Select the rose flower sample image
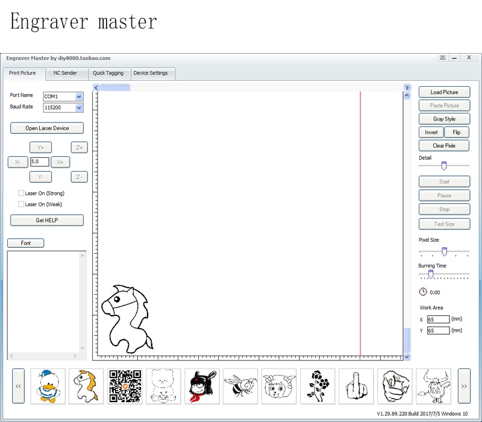The height and width of the screenshot is (422, 482). 318,386
